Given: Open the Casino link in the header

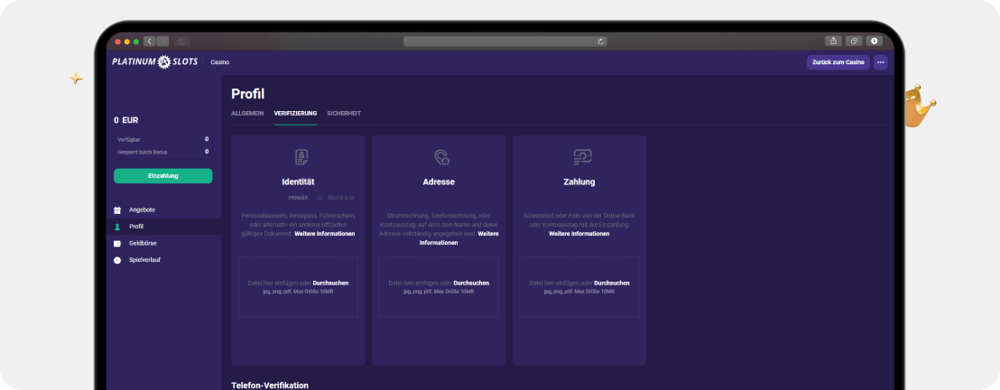Looking at the screenshot, I should pos(220,62).
